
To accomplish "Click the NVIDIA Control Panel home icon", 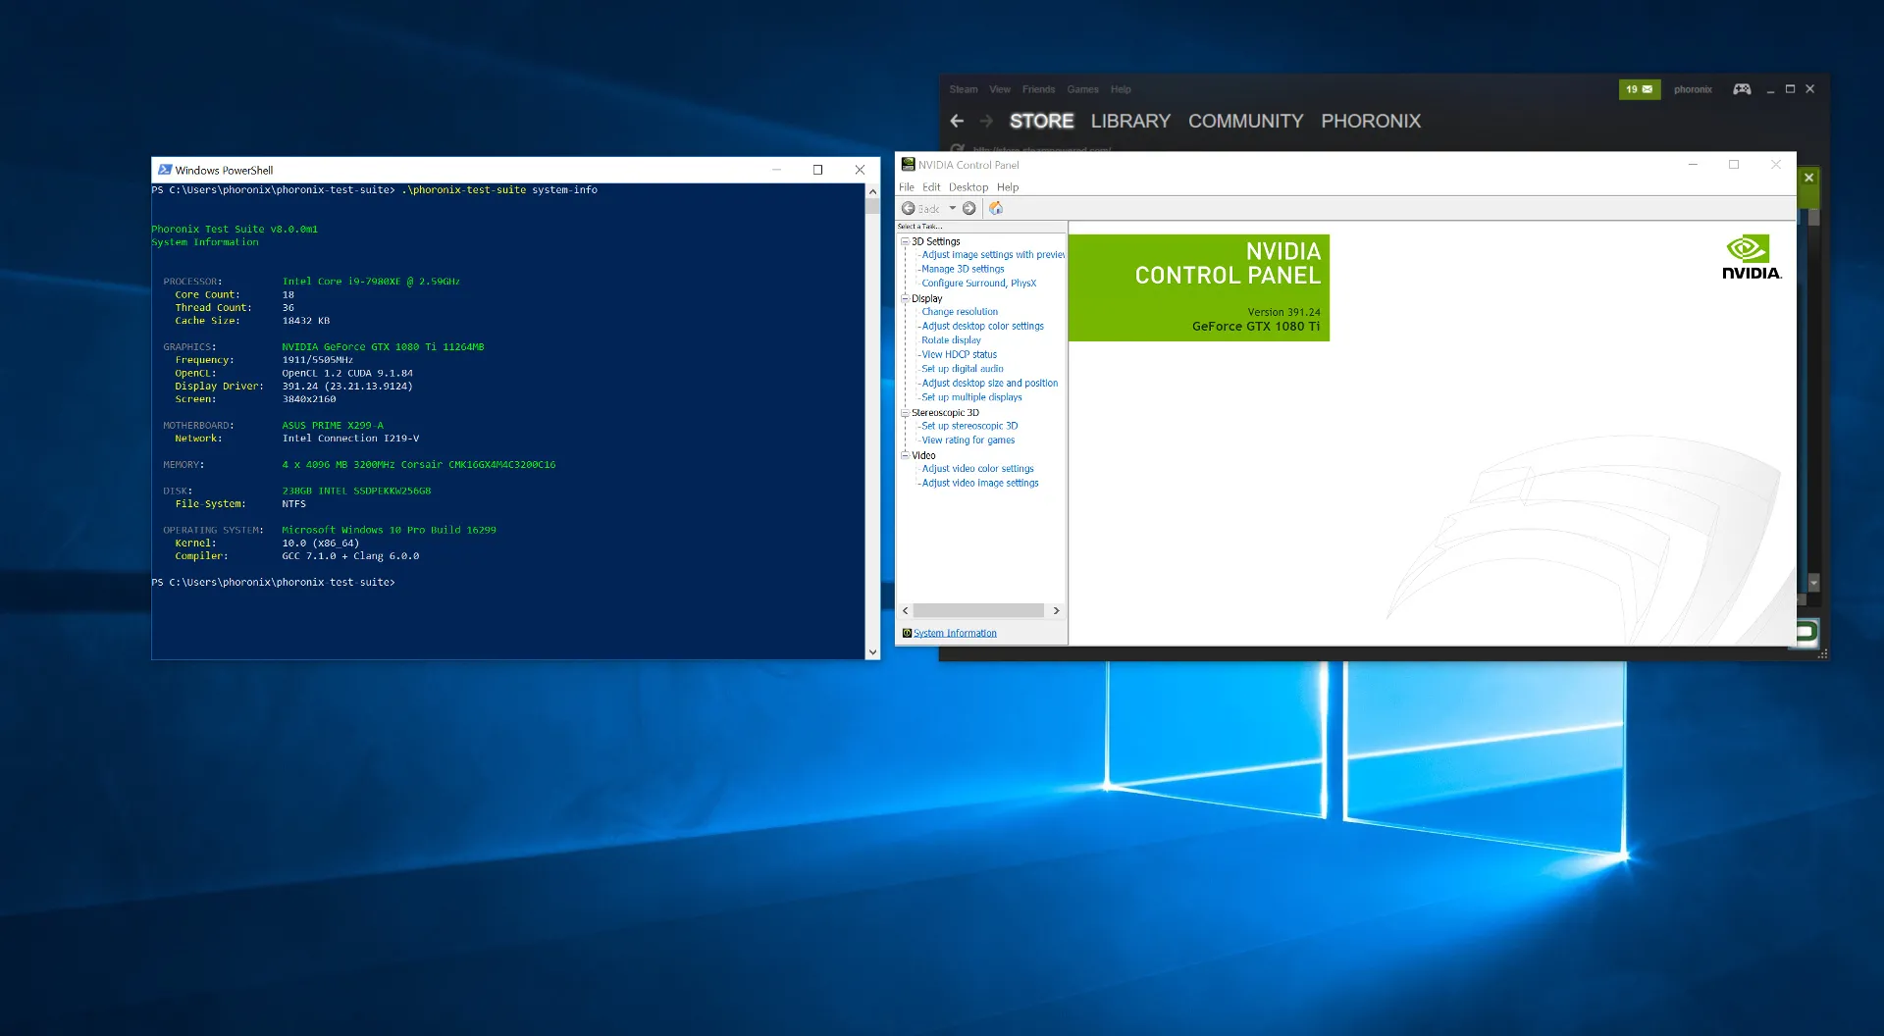I will tap(996, 208).
